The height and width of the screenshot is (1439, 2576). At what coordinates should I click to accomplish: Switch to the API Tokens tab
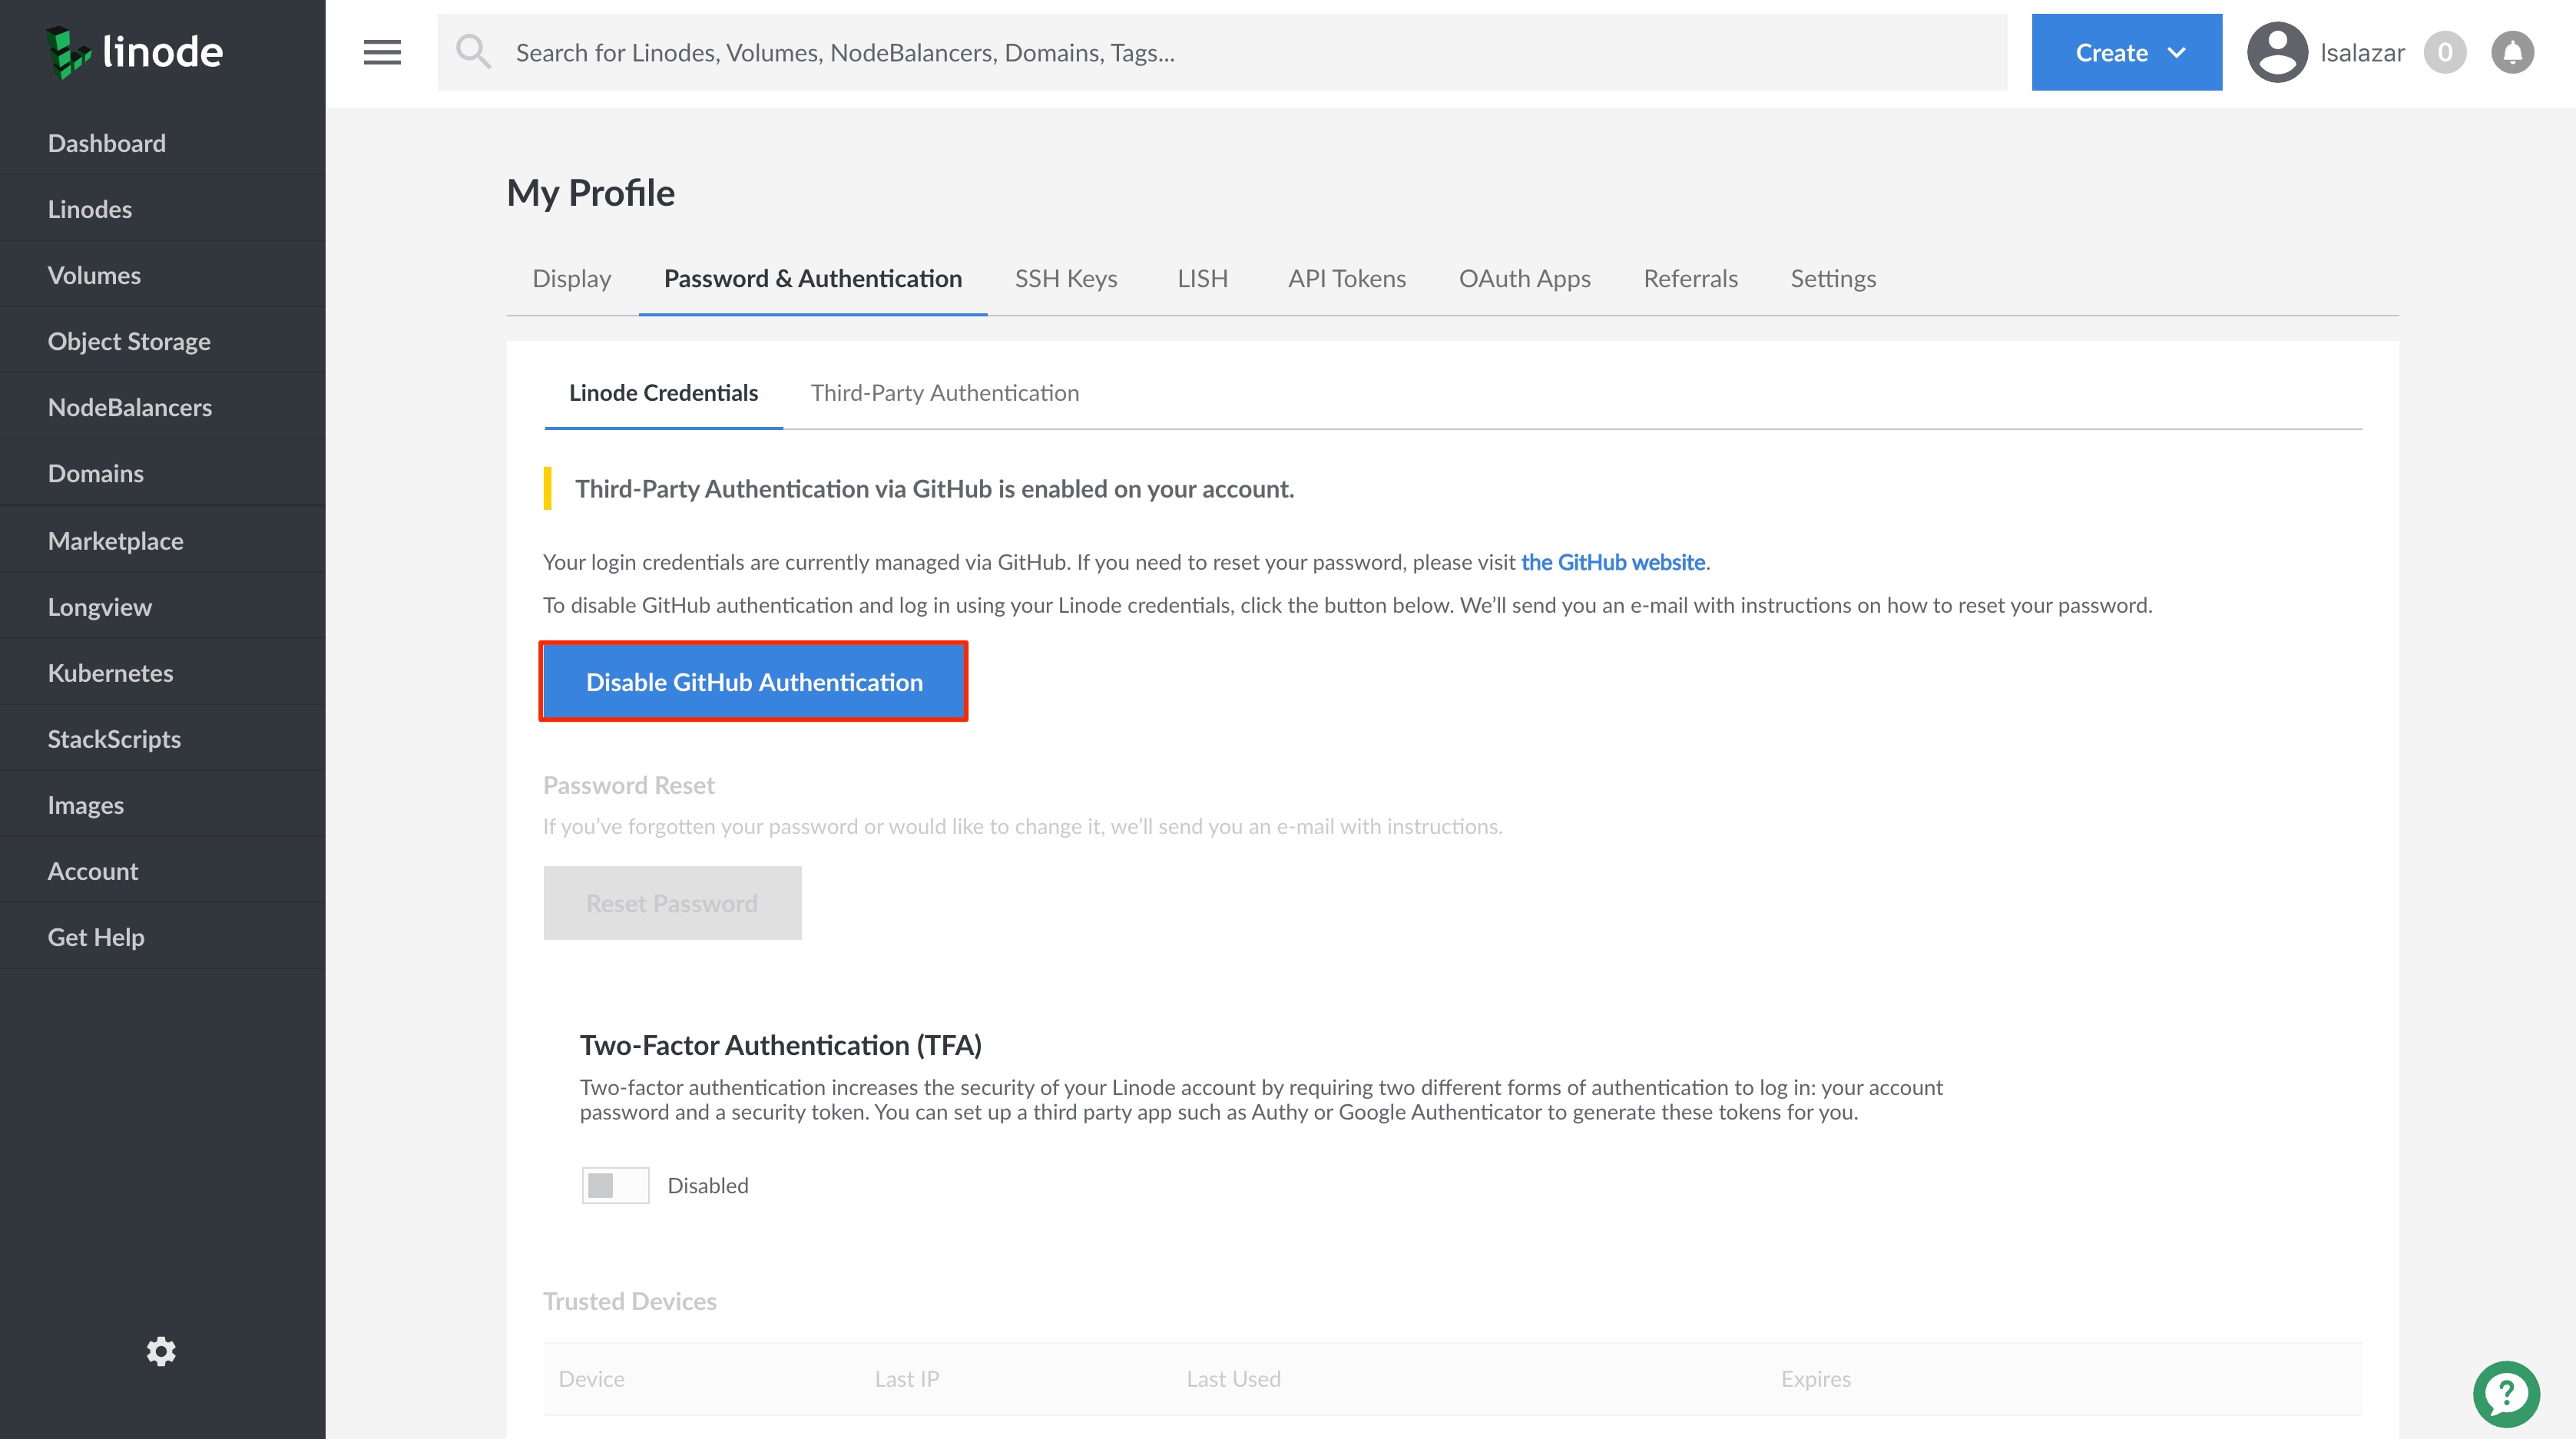(x=1346, y=278)
